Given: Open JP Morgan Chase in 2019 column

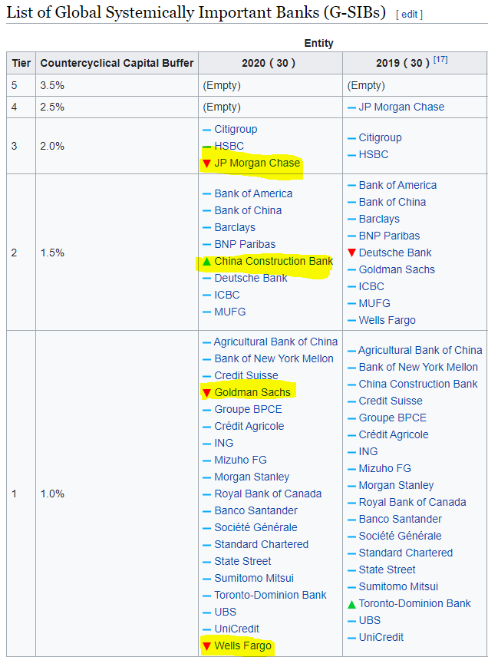Looking at the screenshot, I should tap(402, 107).
